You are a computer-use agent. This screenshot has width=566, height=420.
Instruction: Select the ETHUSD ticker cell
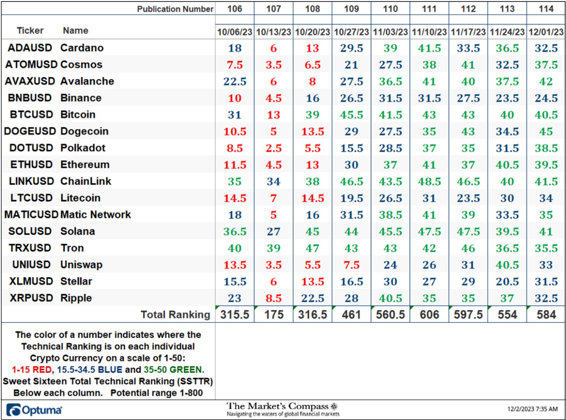point(31,164)
